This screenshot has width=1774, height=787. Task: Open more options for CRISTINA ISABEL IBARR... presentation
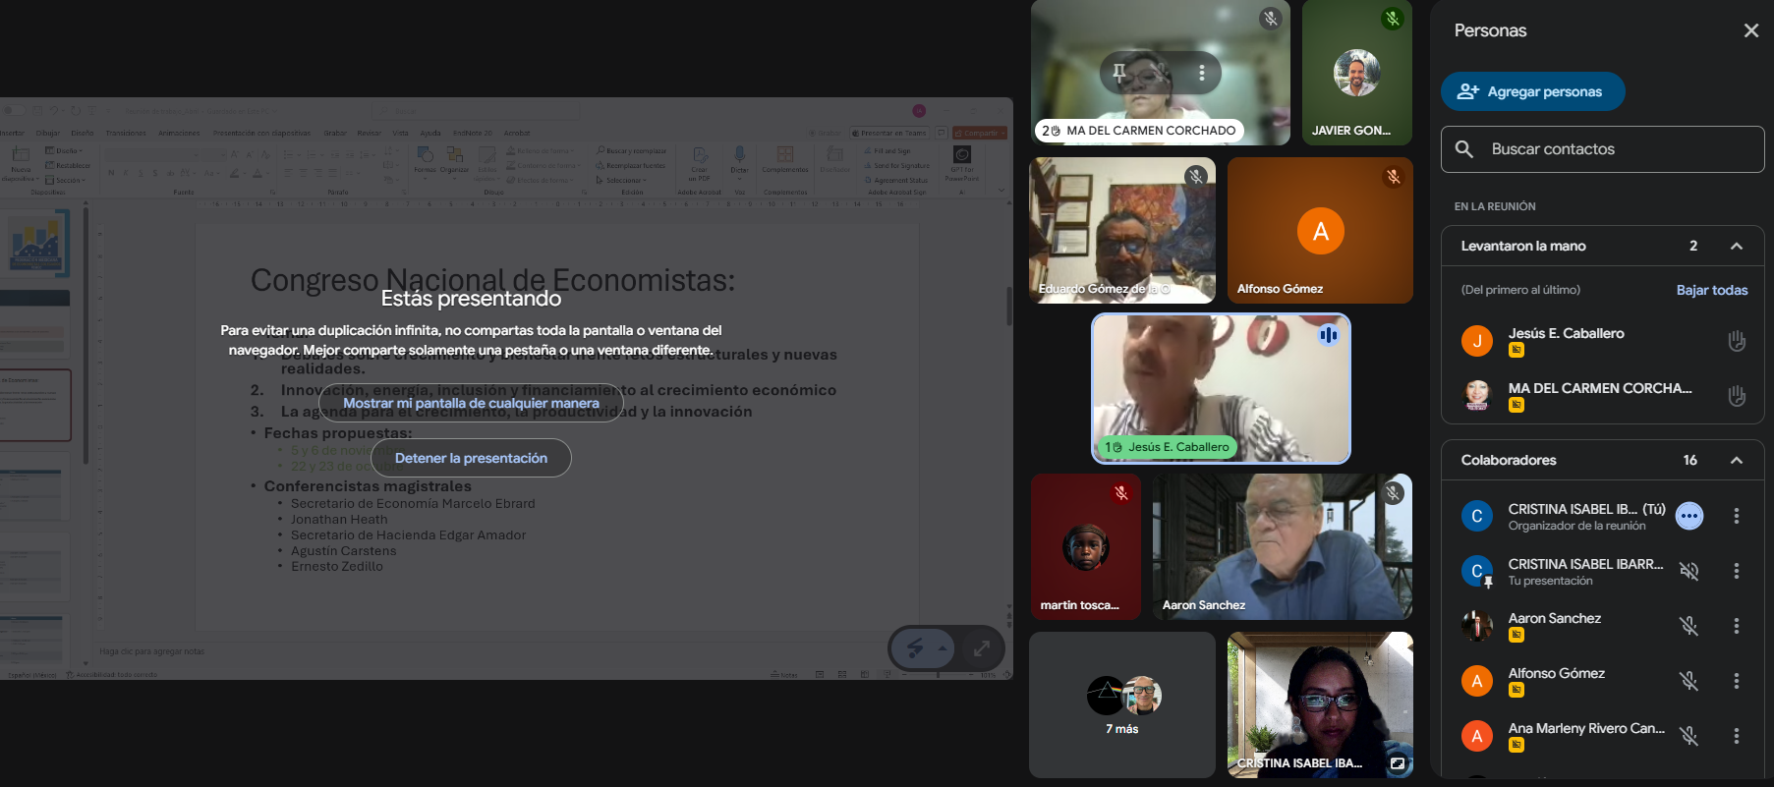click(1737, 571)
